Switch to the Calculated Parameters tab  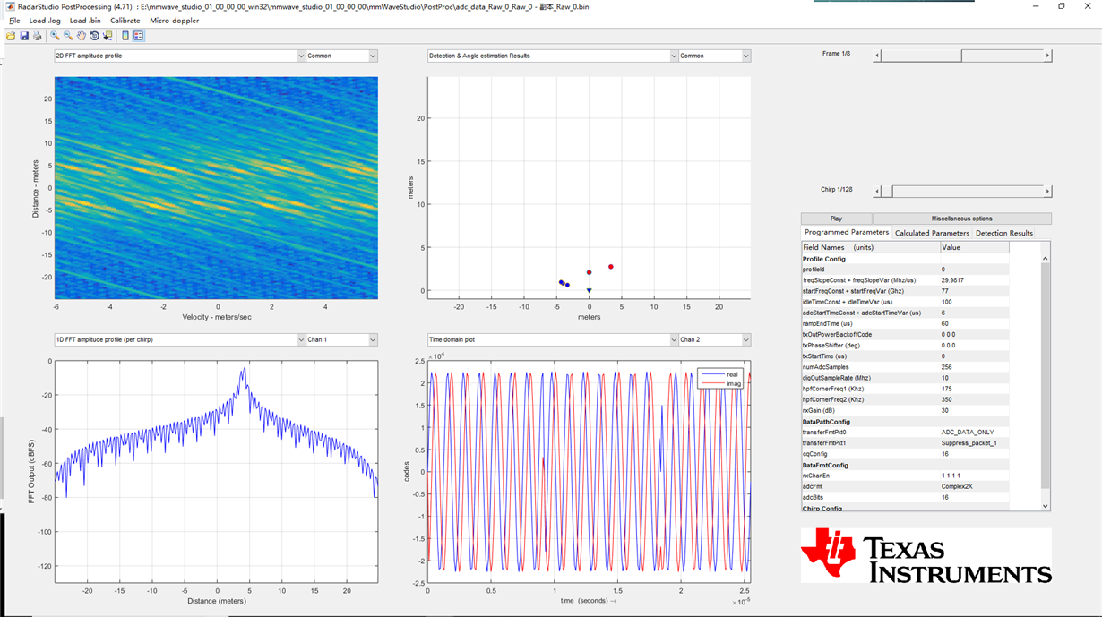[932, 233]
